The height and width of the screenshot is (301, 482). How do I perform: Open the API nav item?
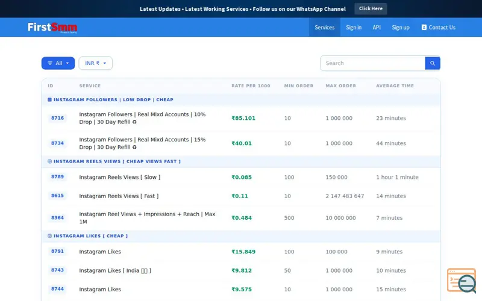point(377,27)
